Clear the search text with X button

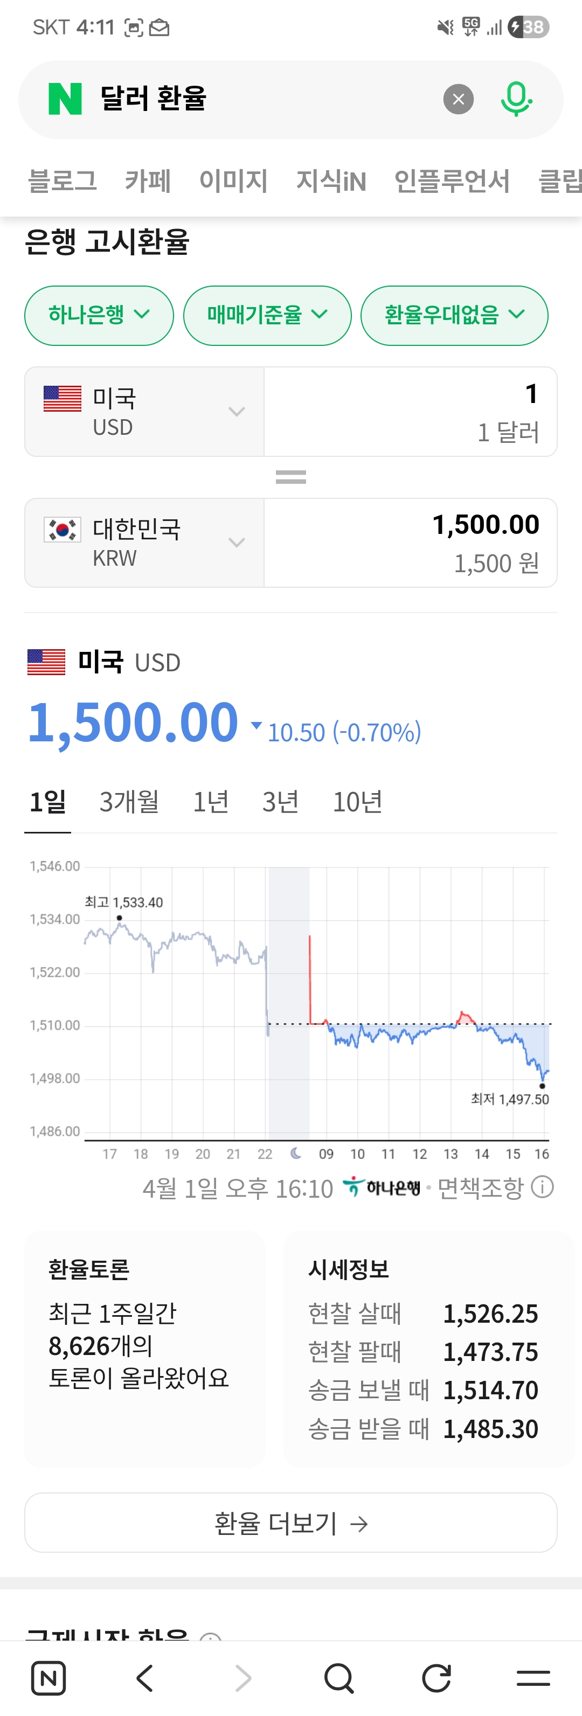pos(458,99)
